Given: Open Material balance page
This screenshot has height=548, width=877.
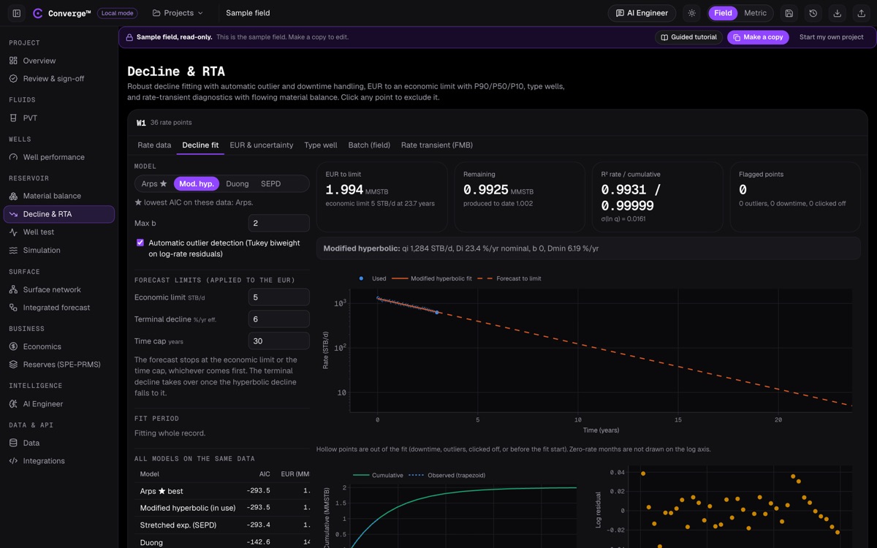Looking at the screenshot, I should click(58, 196).
